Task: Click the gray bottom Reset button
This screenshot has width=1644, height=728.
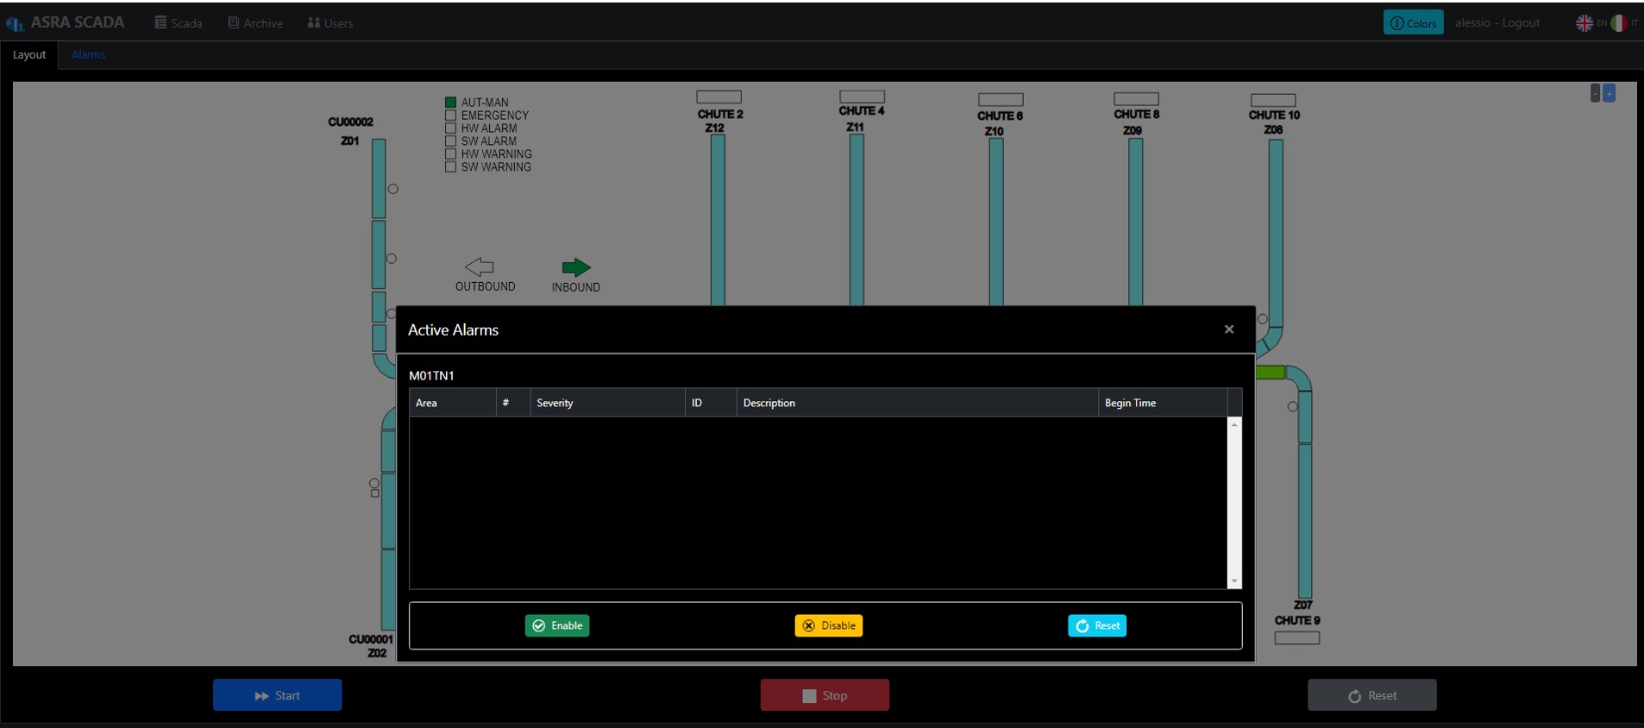Action: point(1371,695)
